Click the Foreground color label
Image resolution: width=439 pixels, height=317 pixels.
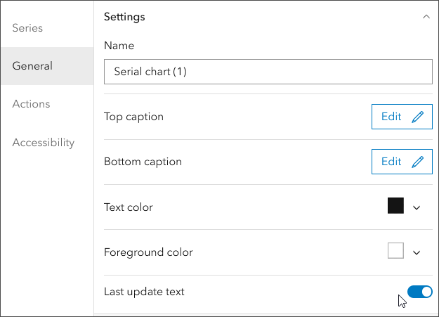click(x=148, y=252)
